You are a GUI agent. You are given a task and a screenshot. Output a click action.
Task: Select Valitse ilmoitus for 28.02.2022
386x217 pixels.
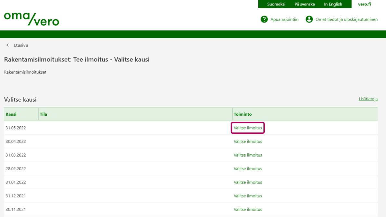pos(248,169)
